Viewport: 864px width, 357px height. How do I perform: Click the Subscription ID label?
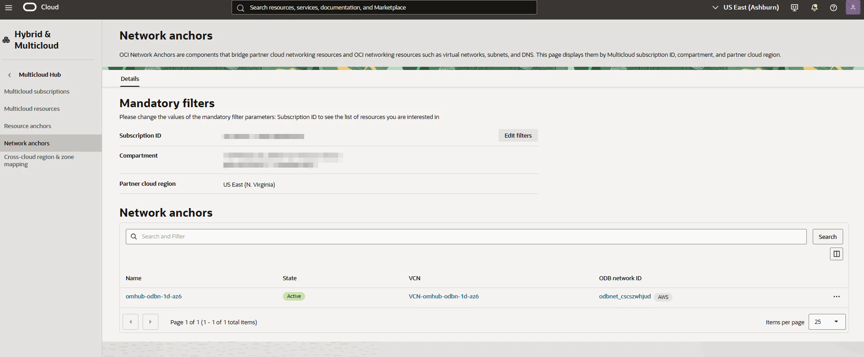pyautogui.click(x=140, y=136)
